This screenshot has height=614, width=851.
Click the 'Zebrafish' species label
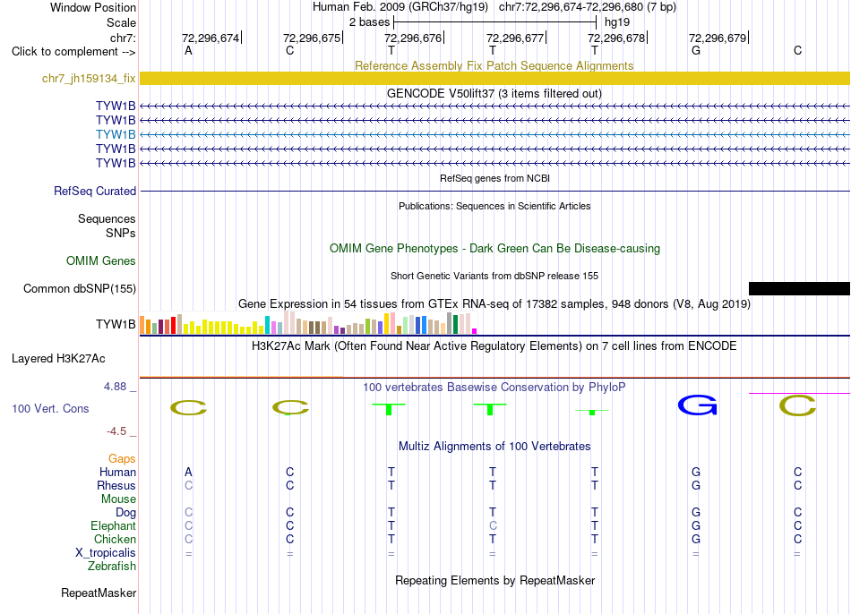pyautogui.click(x=112, y=566)
